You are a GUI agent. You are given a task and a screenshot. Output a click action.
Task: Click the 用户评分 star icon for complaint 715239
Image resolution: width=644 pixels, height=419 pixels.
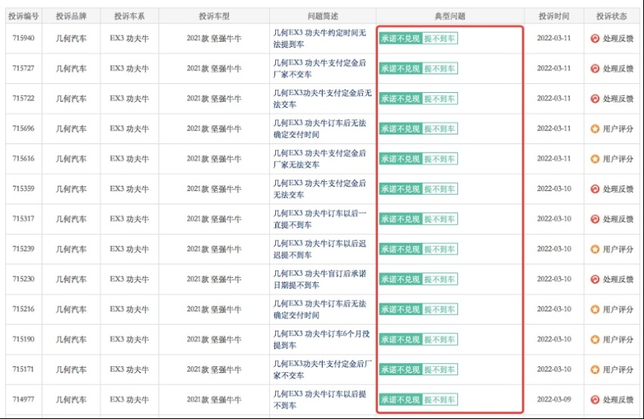[595, 249]
